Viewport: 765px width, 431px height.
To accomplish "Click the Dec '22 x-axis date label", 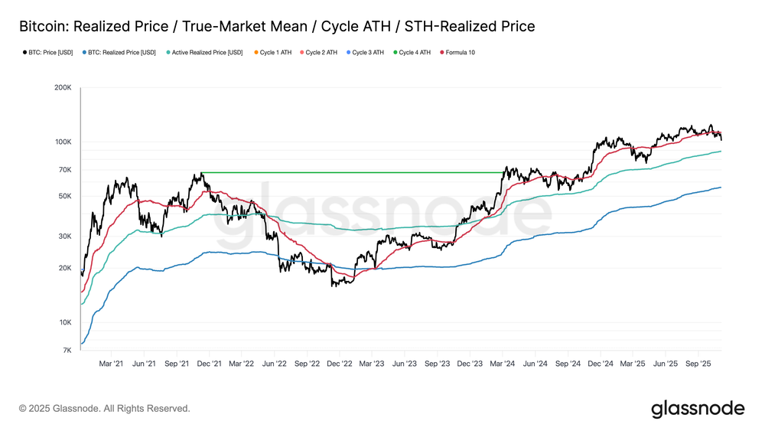I will pyautogui.click(x=340, y=364).
